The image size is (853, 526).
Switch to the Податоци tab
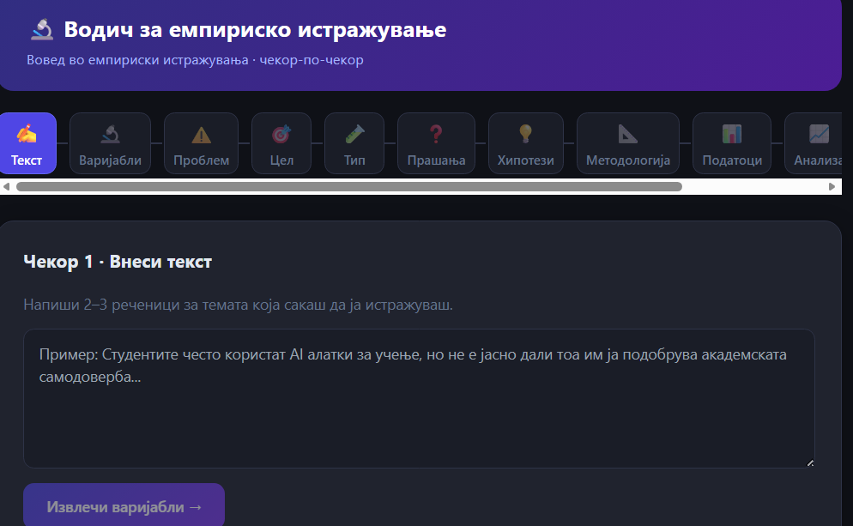pos(731,144)
